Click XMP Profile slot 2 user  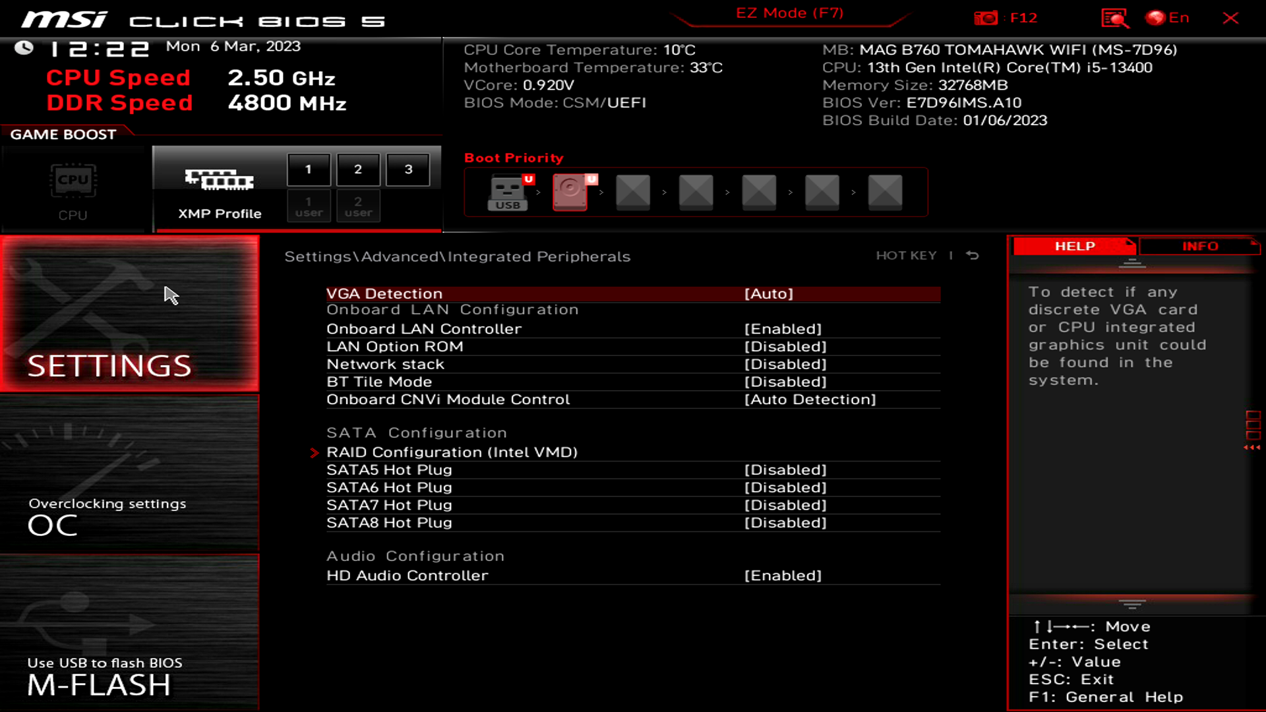point(357,206)
